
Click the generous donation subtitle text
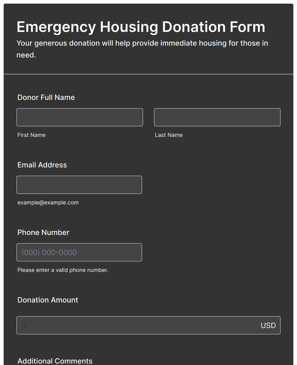pos(142,49)
